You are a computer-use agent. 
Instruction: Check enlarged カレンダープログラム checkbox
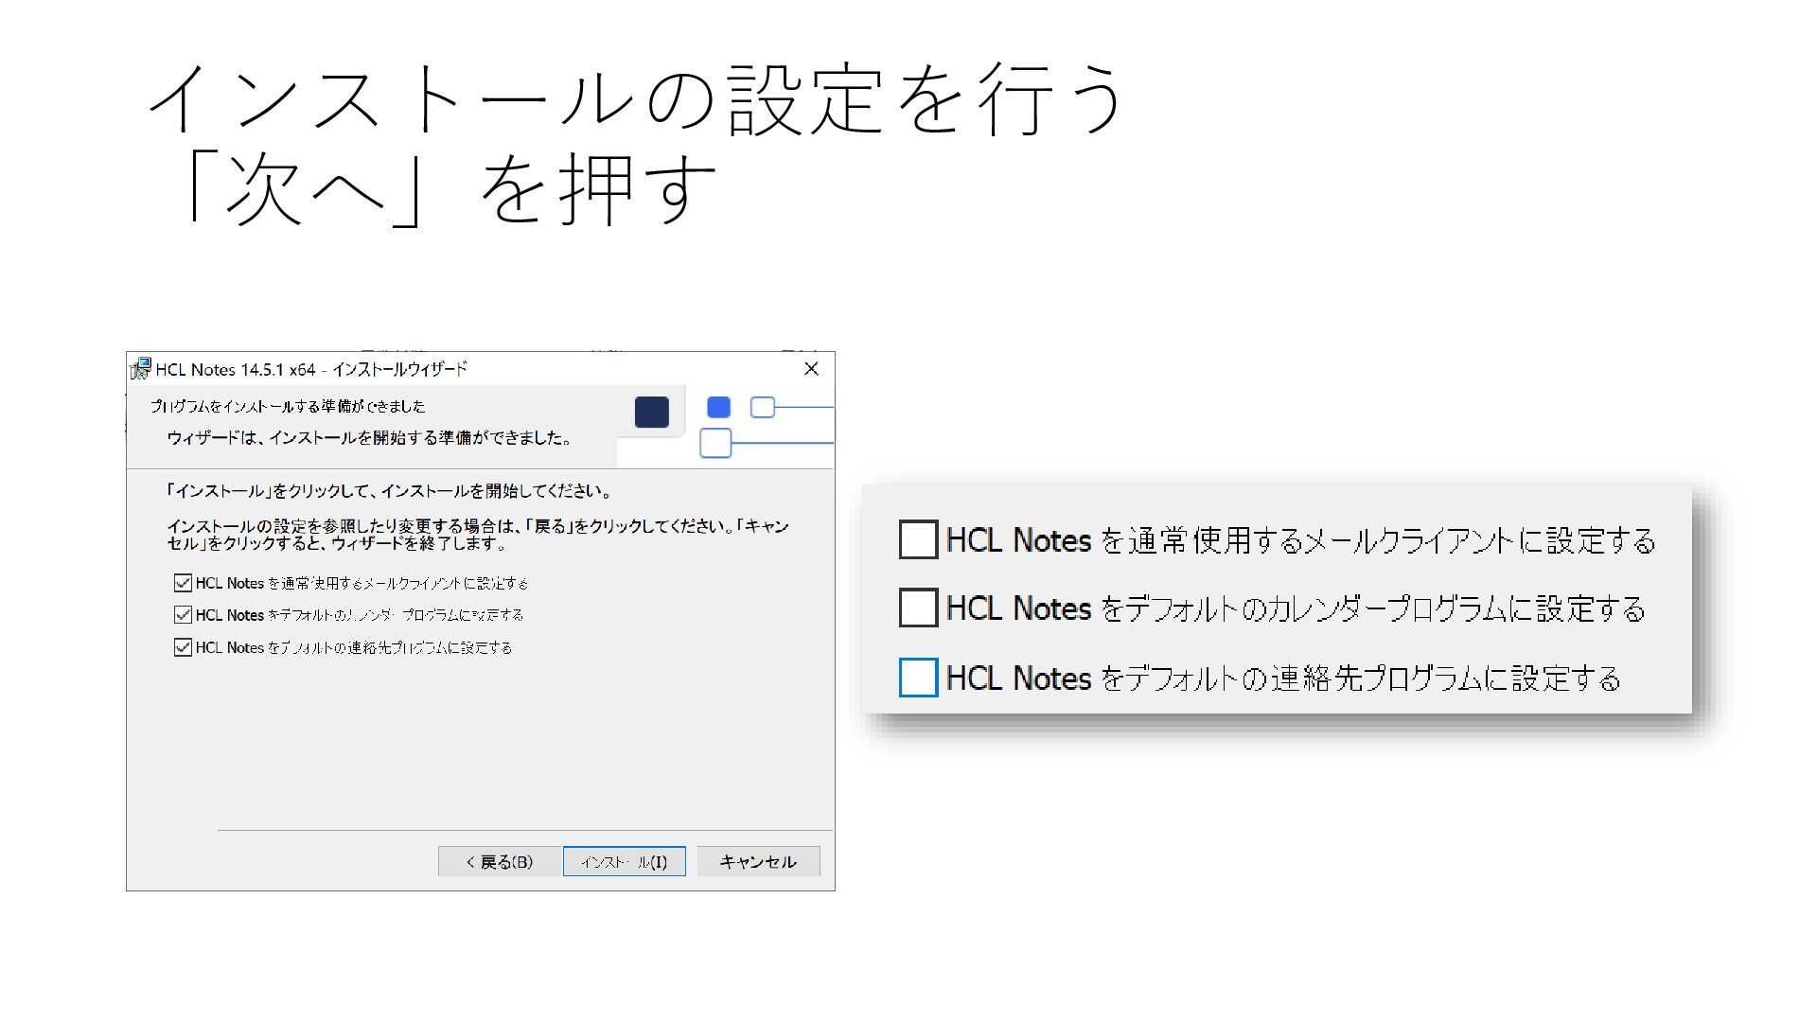[x=918, y=608]
